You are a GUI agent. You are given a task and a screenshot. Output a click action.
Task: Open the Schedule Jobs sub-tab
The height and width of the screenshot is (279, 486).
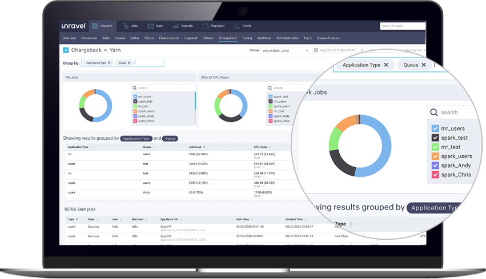pos(287,38)
